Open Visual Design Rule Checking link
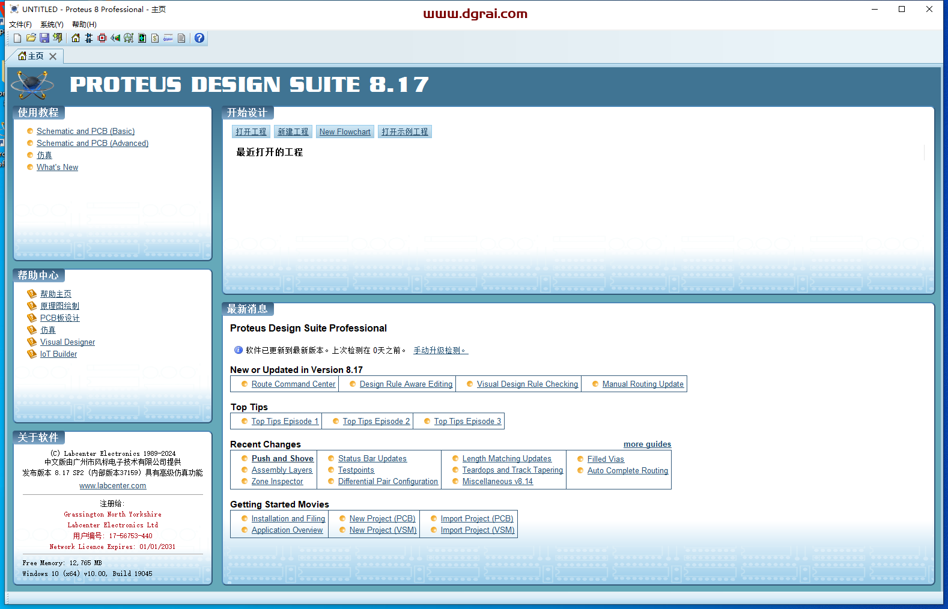This screenshot has height=609, width=948. pyautogui.click(x=527, y=384)
